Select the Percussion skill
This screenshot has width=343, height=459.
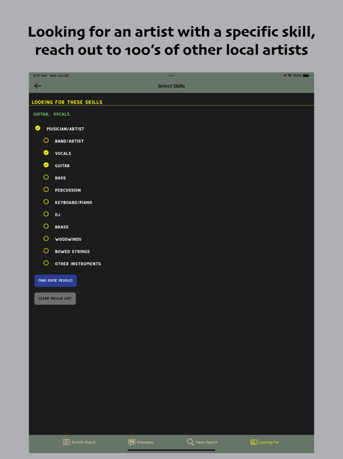[62, 190]
